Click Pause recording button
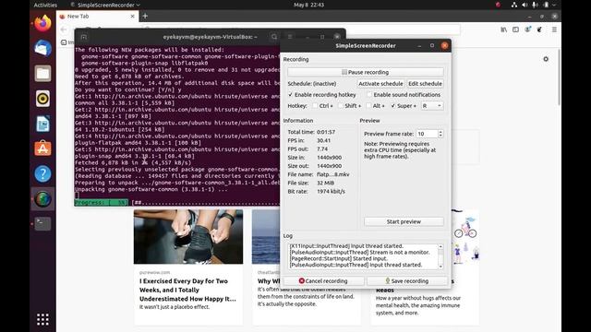 (366, 72)
